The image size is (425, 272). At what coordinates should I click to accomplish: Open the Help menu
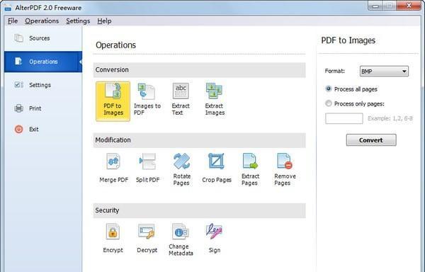pyautogui.click(x=104, y=21)
